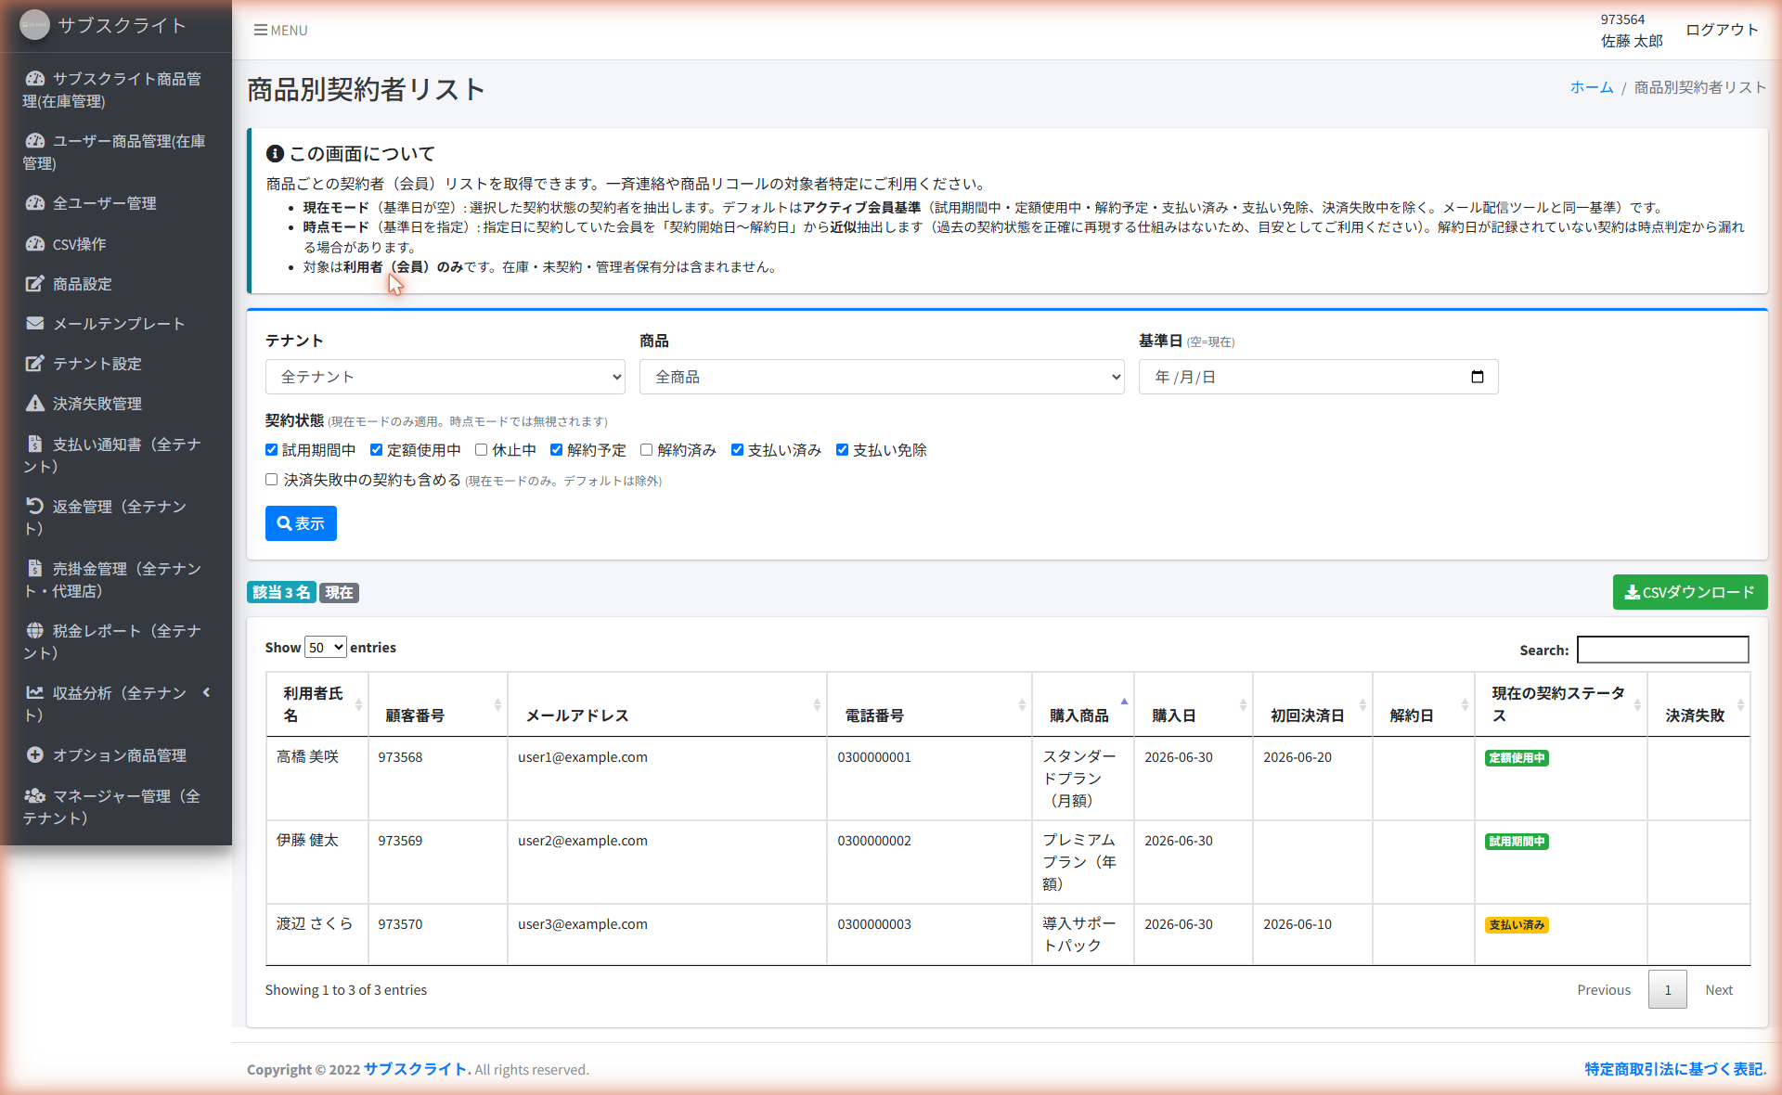Click 返金管理 undo icon
The width and height of the screenshot is (1782, 1095).
coord(35,507)
